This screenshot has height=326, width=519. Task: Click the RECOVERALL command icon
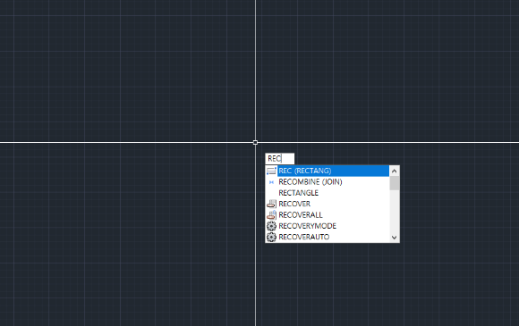pos(271,215)
